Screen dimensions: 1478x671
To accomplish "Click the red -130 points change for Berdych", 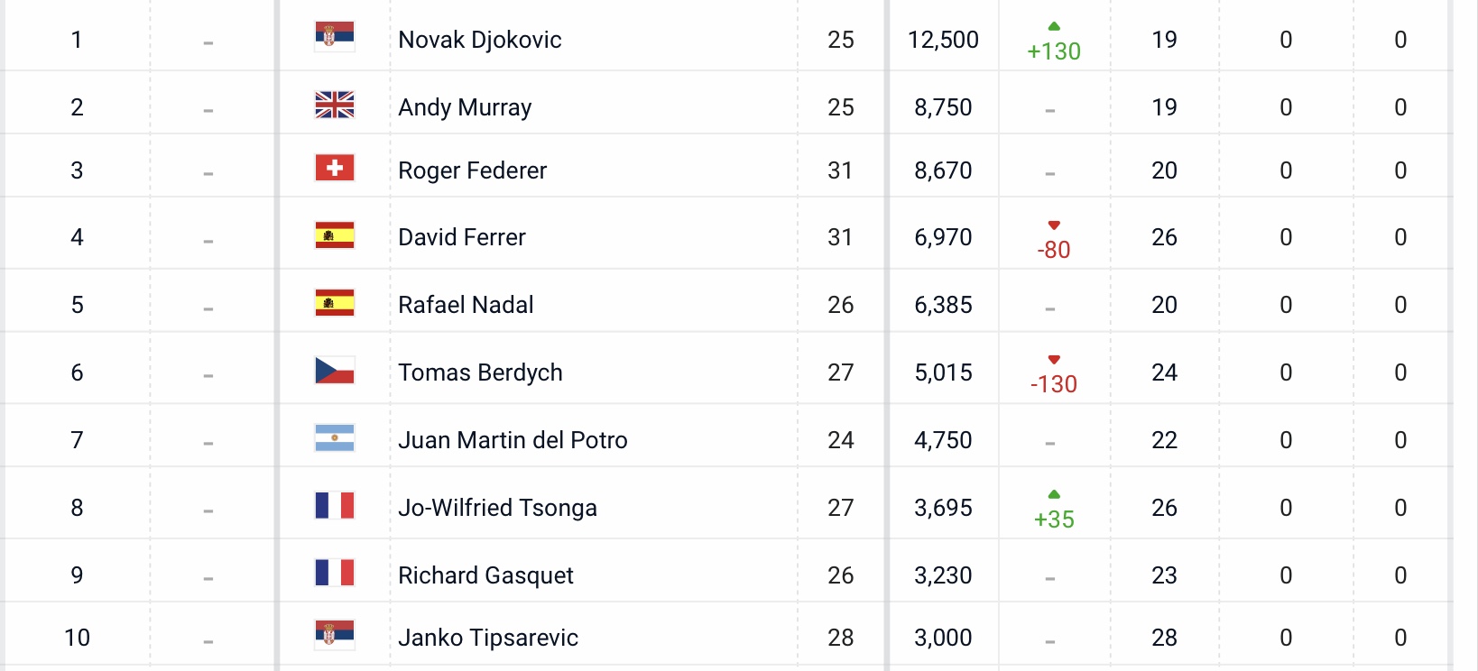I will click(1054, 384).
